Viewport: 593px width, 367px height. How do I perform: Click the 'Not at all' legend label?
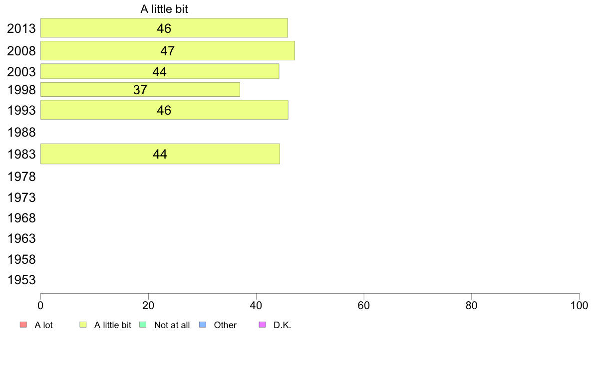click(x=172, y=325)
